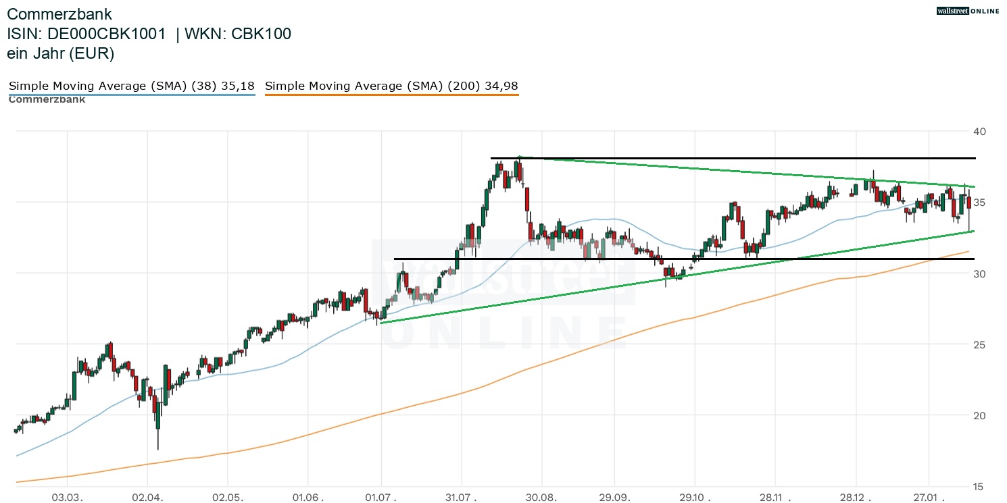This screenshot has height=503, width=1007.
Task: Toggle the SMA (200) 34,98 legend entry
Action: 391,86
